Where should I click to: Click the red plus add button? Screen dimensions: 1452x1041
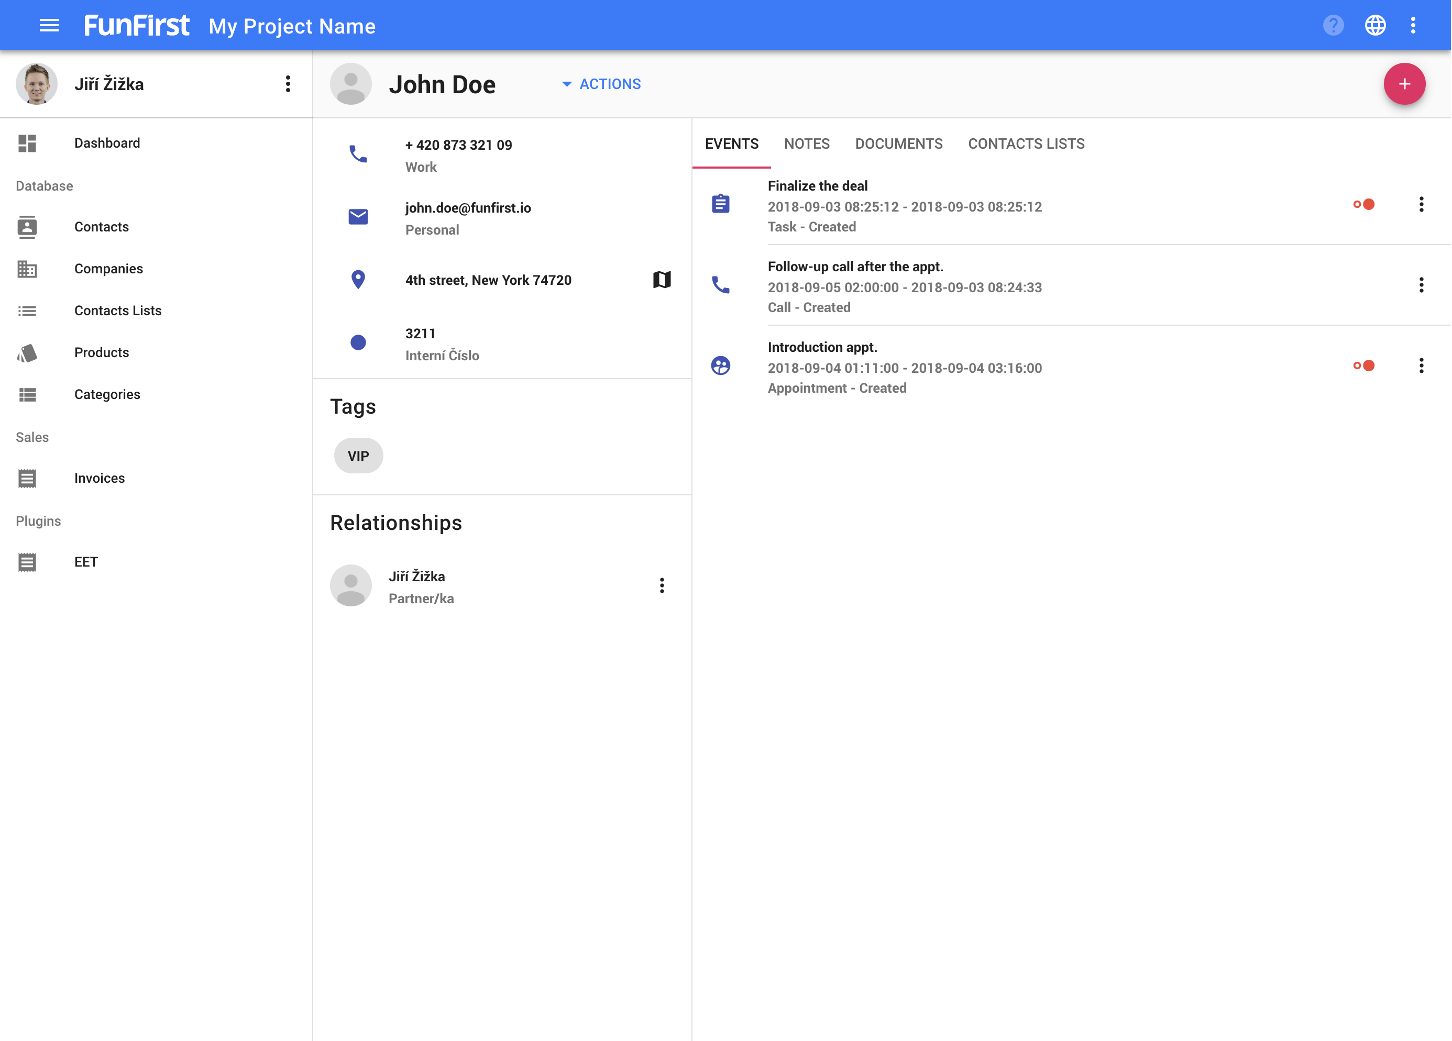point(1404,84)
